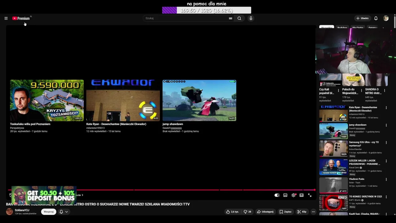The height and width of the screenshot is (223, 396).
Task: Go to YouTube Premium home logo
Action: pyautogui.click(x=21, y=18)
